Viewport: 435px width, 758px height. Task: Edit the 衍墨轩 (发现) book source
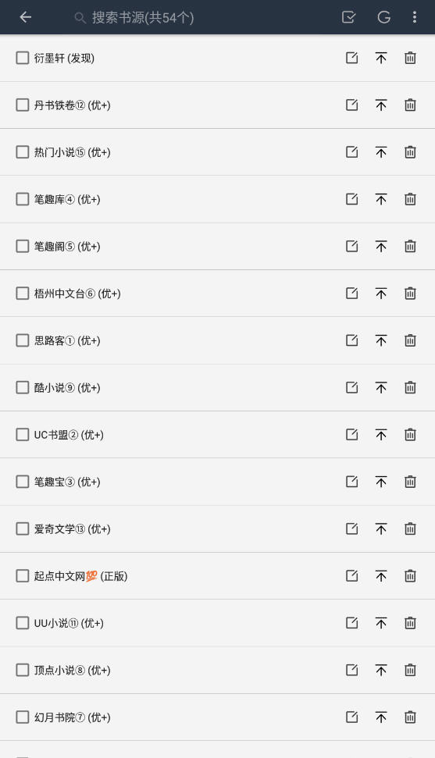pos(351,58)
